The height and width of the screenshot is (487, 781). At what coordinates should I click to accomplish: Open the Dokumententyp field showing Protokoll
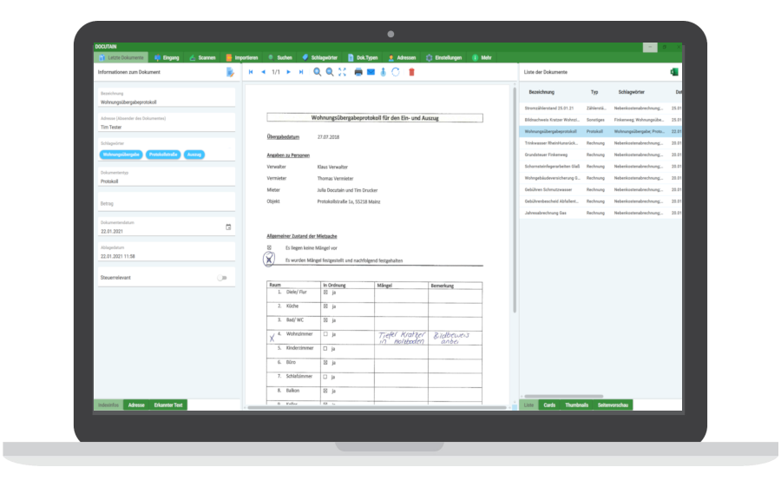(163, 181)
